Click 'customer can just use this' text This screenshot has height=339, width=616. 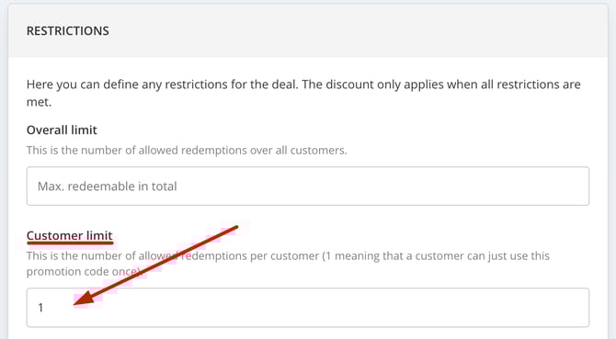pos(482,255)
